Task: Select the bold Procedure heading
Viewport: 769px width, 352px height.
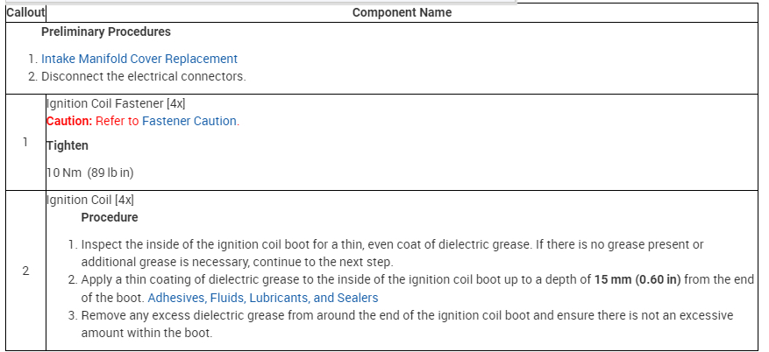Action: tap(109, 217)
